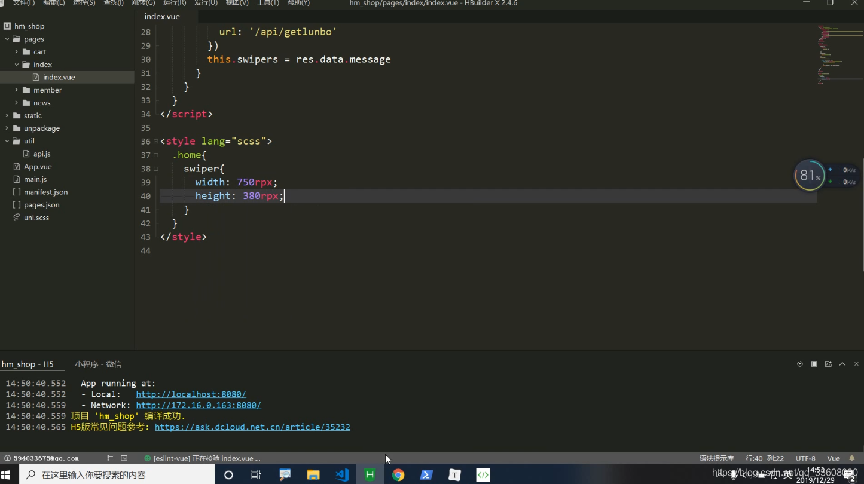864x484 pixels.
Task: Click the Cortana circle on the taskbar
Action: (228, 475)
